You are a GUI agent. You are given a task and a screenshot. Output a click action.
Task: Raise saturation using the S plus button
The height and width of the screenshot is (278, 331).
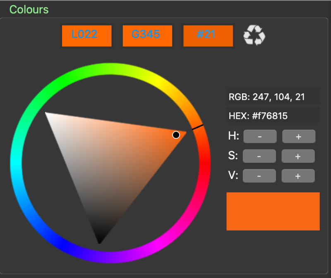tap(298, 156)
